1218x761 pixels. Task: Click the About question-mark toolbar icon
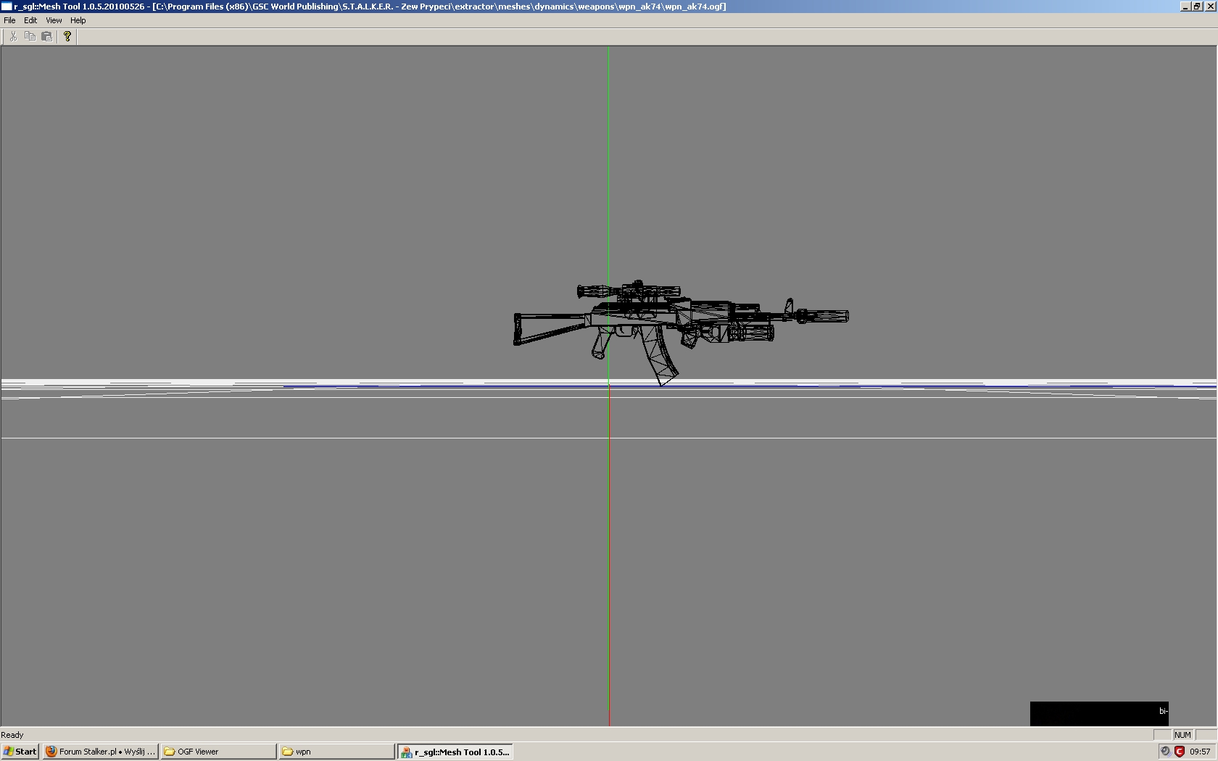point(67,36)
